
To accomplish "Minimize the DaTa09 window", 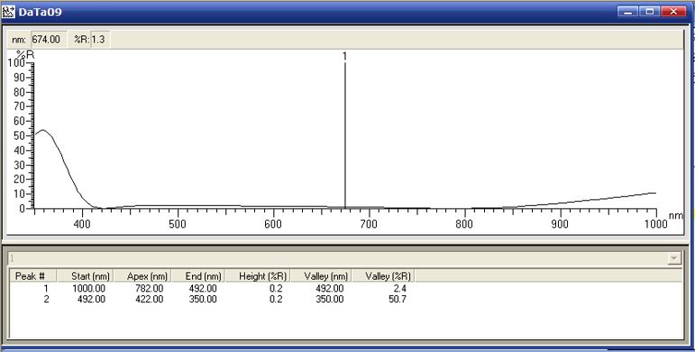I will point(627,12).
